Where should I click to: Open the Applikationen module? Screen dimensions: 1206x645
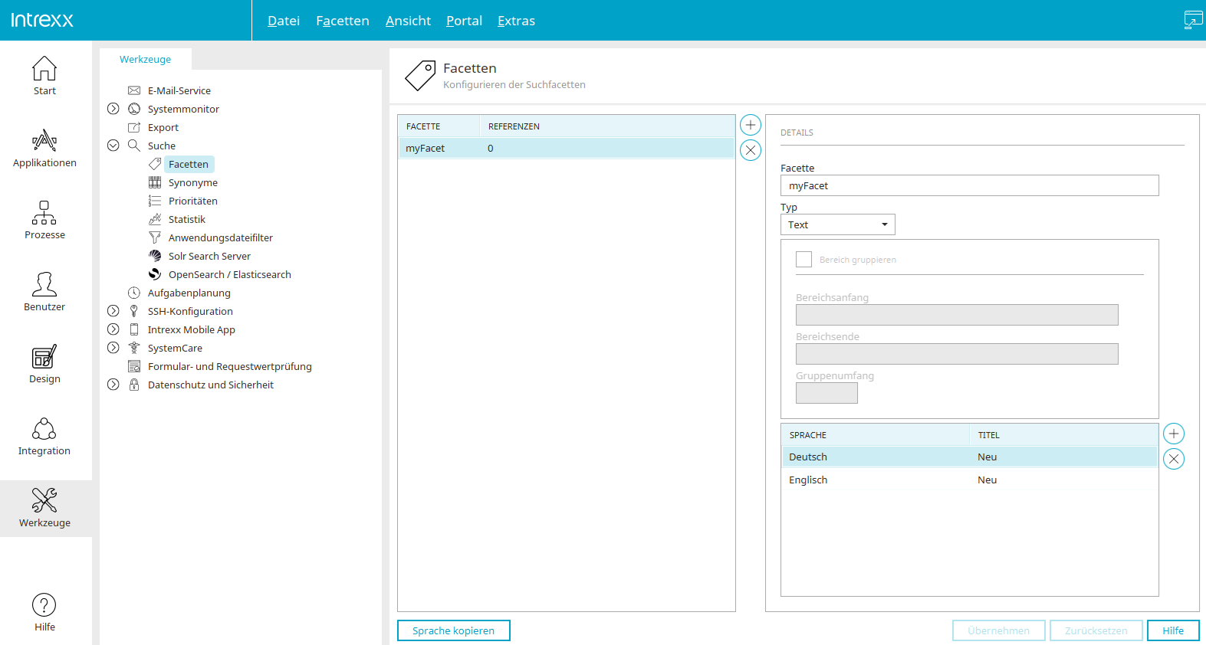click(44, 149)
